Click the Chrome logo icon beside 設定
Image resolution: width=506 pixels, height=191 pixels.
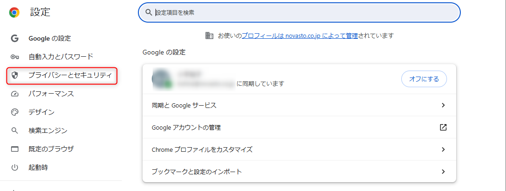(14, 12)
